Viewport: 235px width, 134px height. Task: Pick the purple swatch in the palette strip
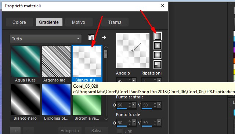pos(234,50)
